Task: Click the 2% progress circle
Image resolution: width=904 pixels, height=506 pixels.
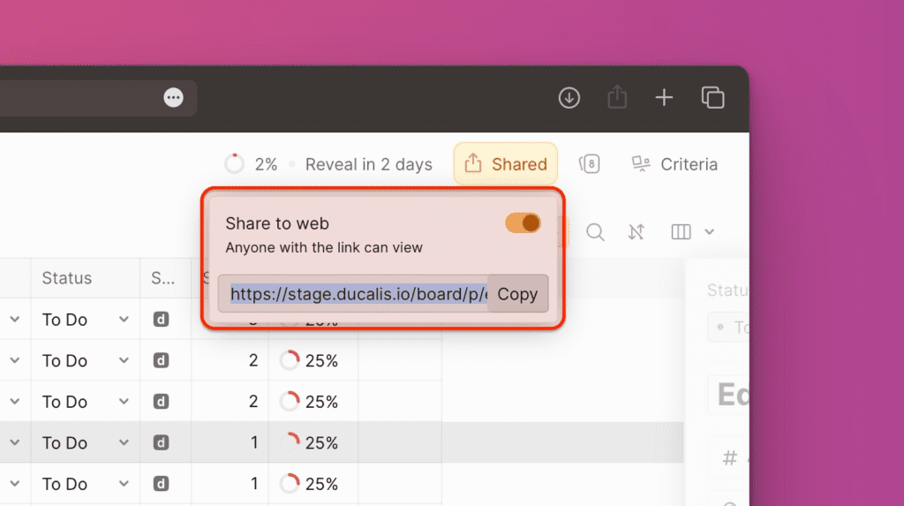Action: pyautogui.click(x=234, y=164)
